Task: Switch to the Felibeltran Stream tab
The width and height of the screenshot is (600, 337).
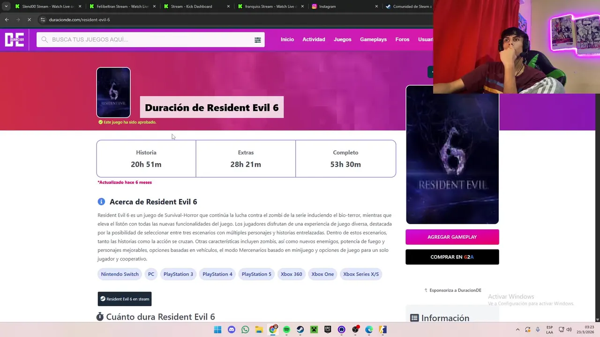Action: (x=122, y=7)
